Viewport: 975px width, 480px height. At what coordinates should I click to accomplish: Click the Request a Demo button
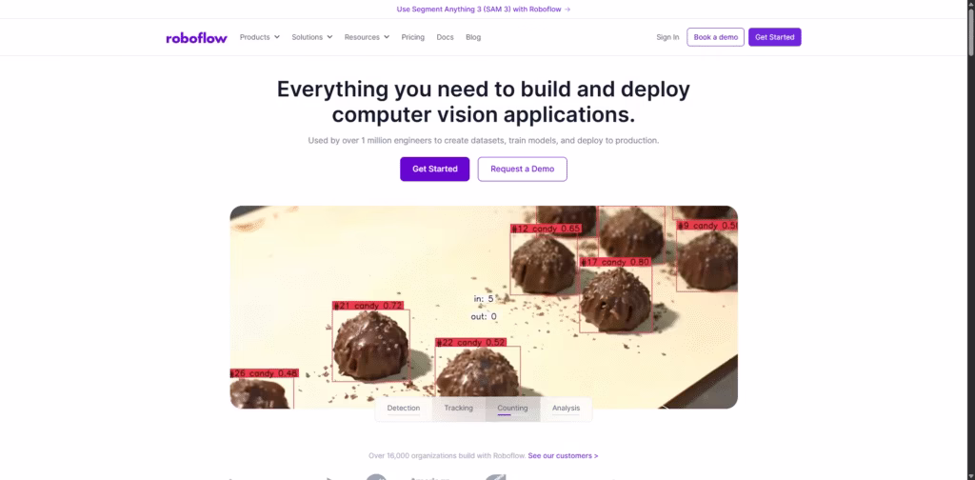click(523, 170)
